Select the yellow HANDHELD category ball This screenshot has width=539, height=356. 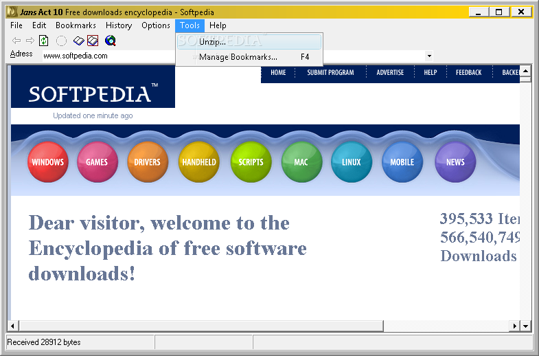[199, 162]
